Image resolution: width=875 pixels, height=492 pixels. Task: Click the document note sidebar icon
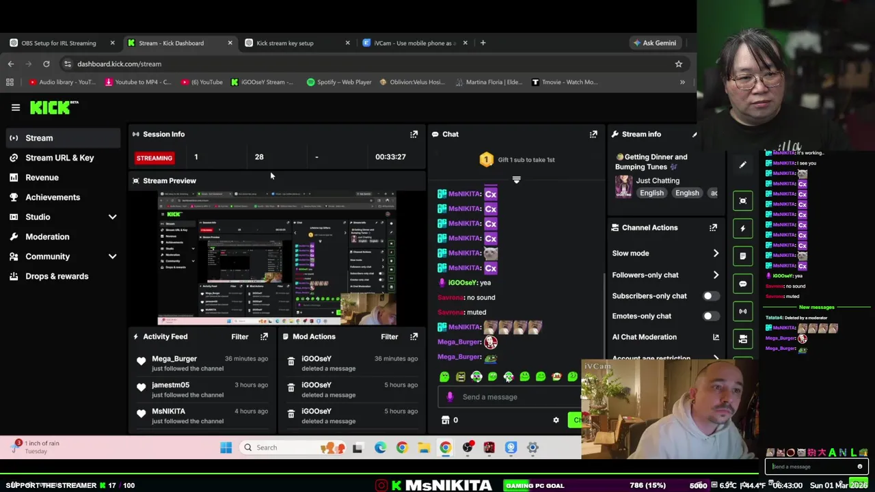[743, 256]
